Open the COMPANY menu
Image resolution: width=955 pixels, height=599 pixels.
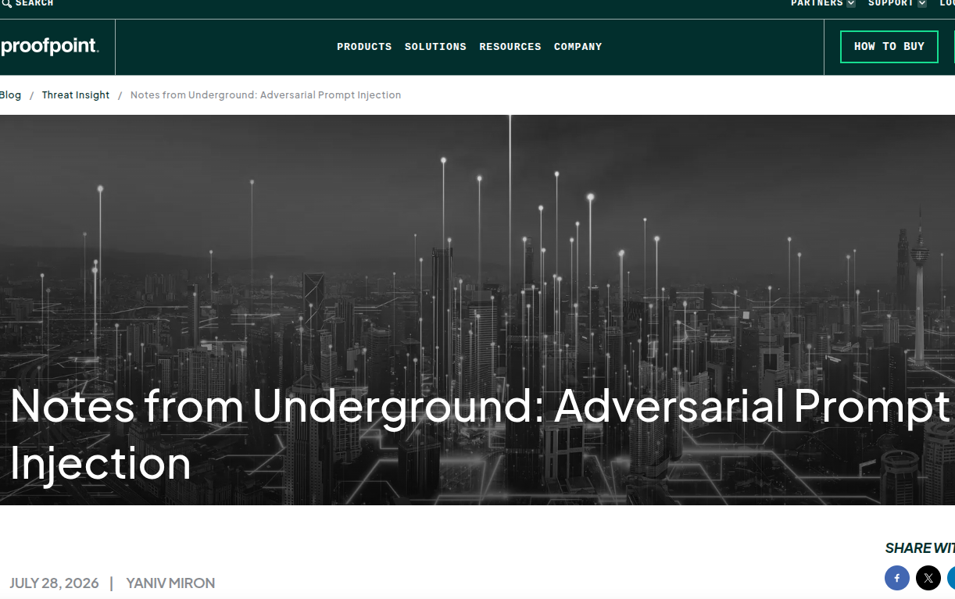[x=578, y=47]
